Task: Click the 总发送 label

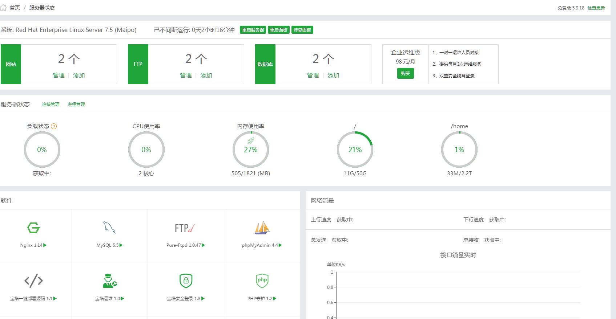Action: pyautogui.click(x=319, y=240)
